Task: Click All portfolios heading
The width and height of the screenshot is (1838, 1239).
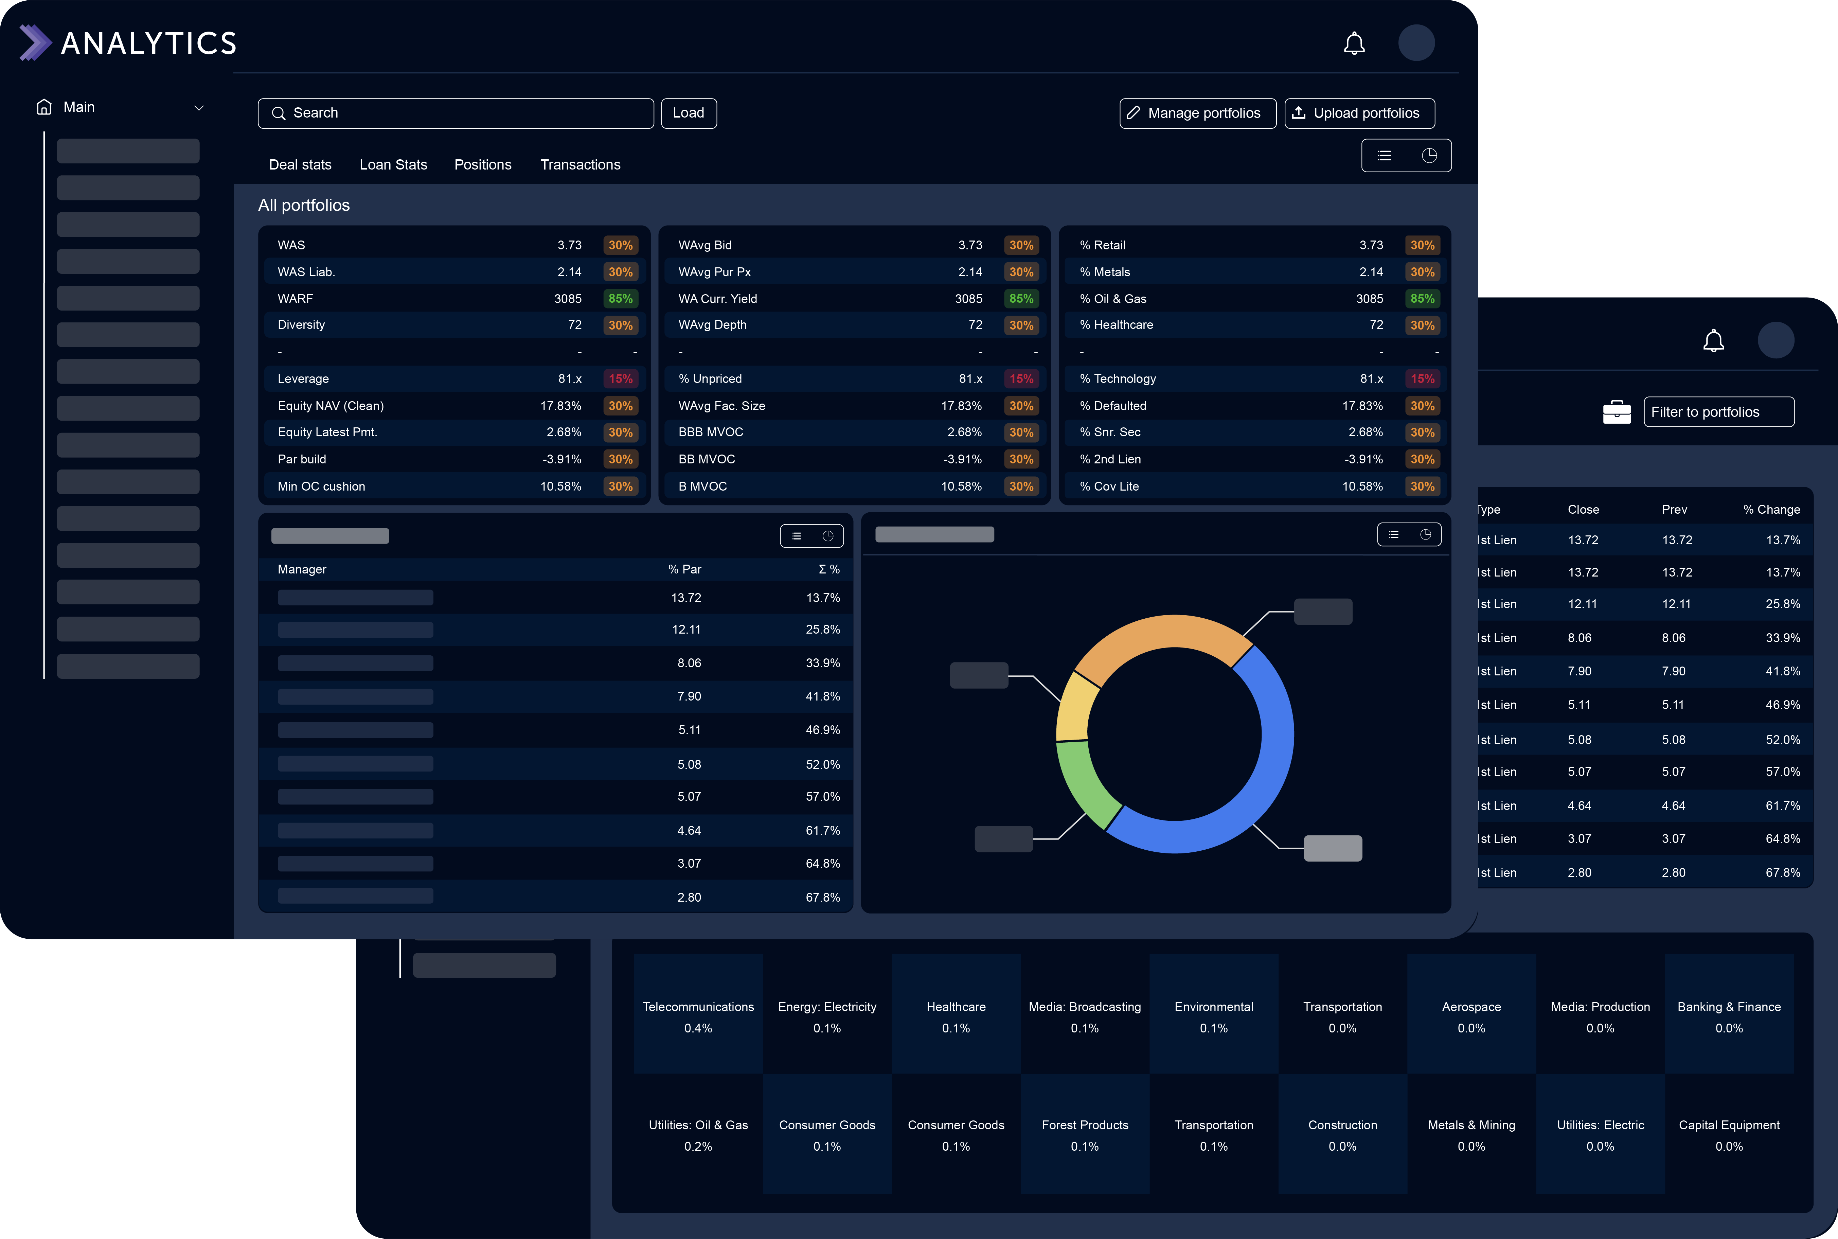Action: pos(304,206)
